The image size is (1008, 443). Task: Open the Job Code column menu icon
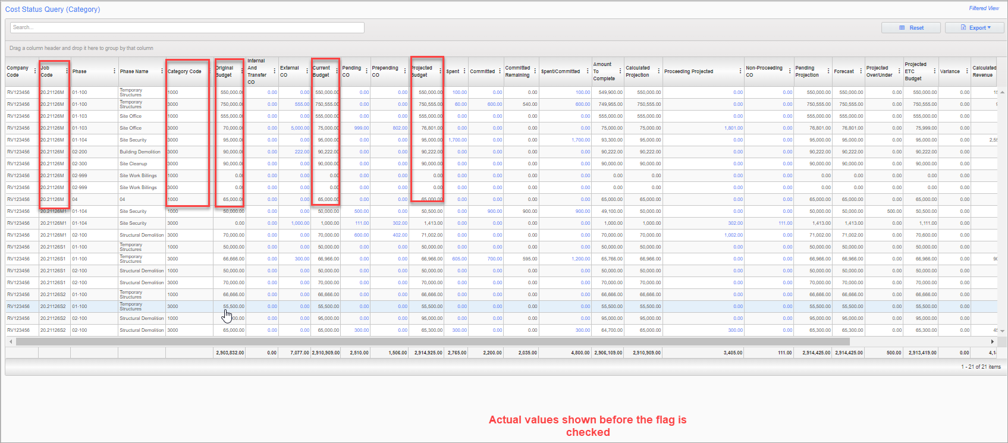pyautogui.click(x=67, y=71)
